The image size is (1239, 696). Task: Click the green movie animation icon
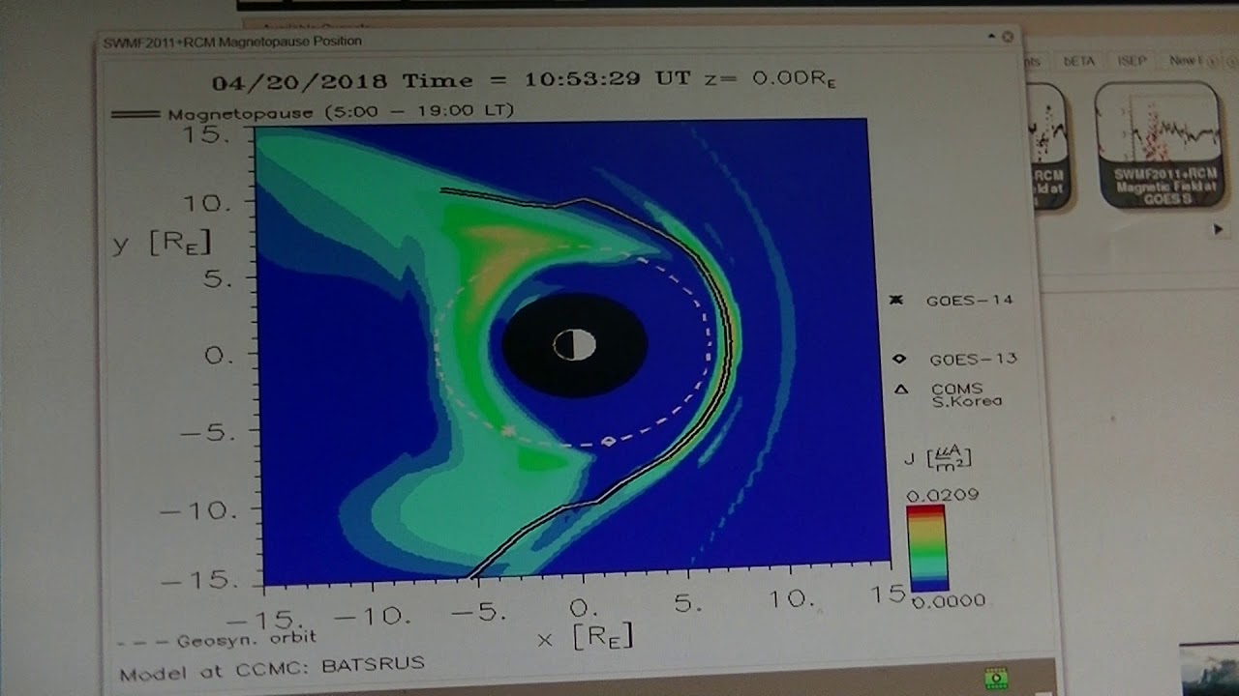point(996,679)
